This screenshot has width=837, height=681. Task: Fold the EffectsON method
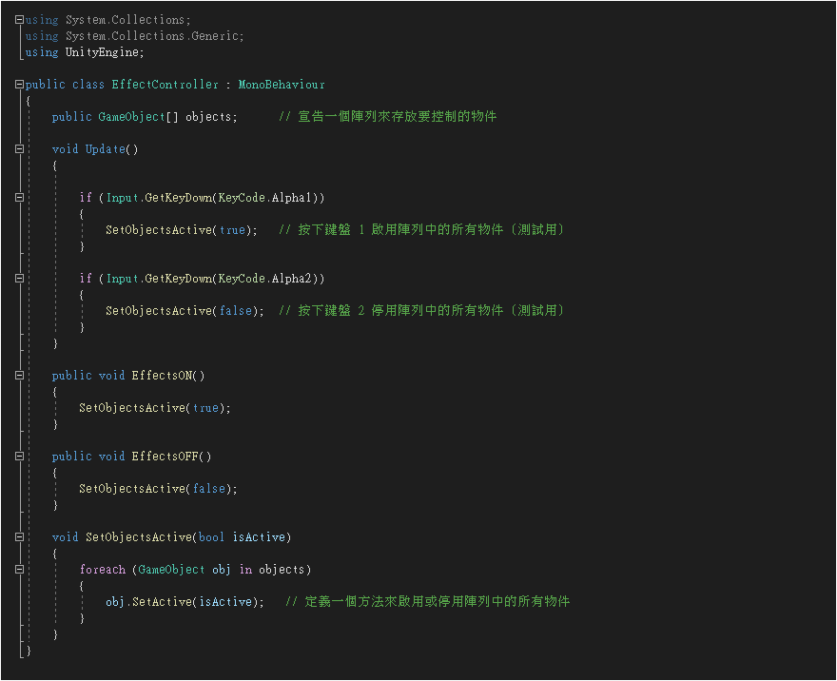tap(20, 376)
